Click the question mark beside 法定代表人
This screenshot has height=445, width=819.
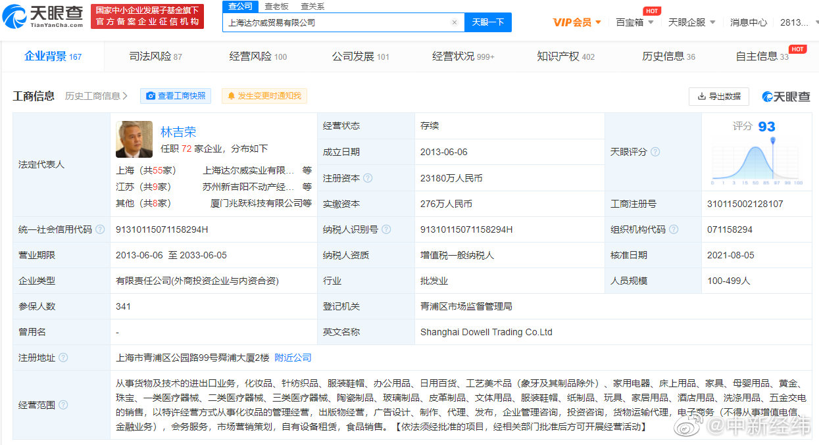point(70,165)
